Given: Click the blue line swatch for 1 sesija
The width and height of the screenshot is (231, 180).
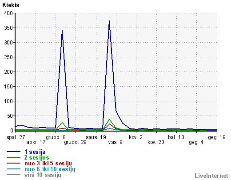Looking at the screenshot, I should click(13, 152).
